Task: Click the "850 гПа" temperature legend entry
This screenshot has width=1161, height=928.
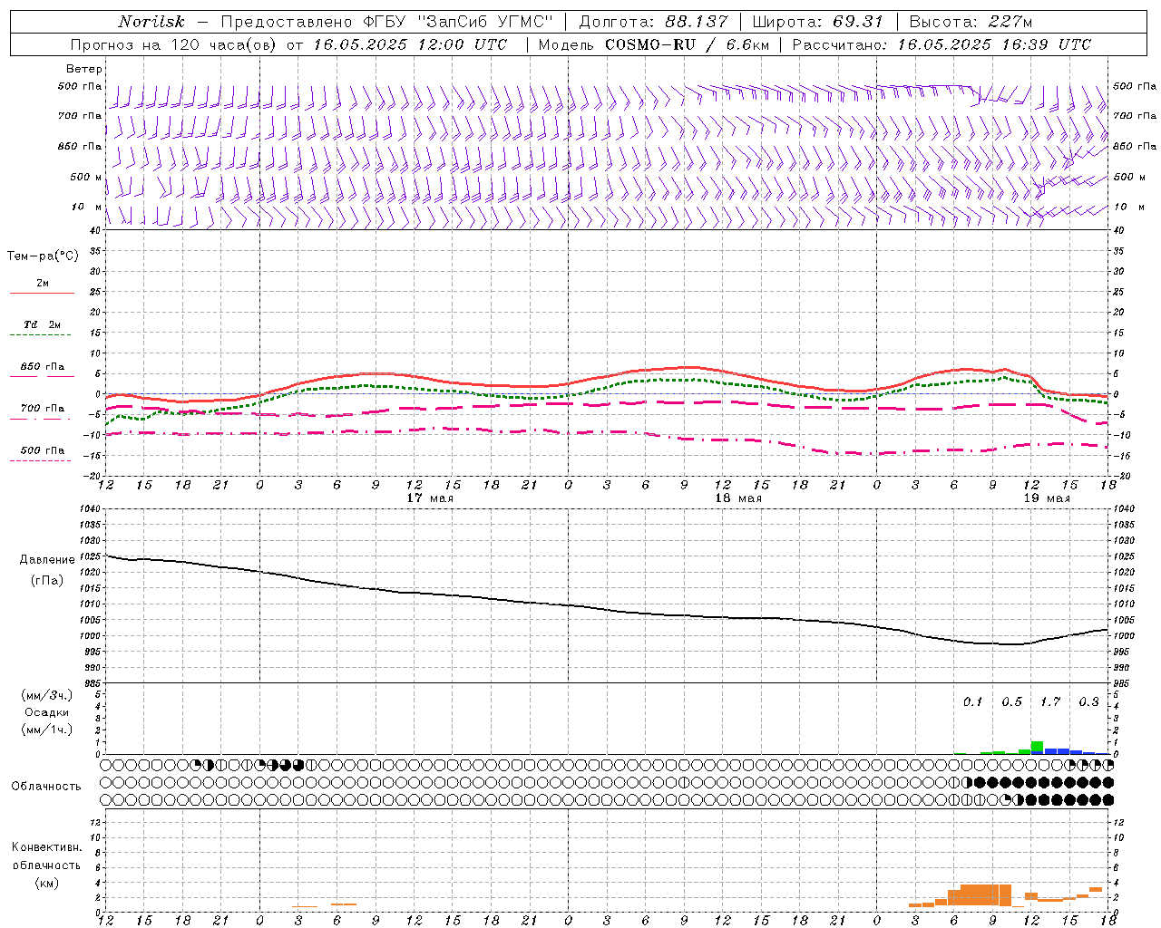Action: (x=43, y=367)
